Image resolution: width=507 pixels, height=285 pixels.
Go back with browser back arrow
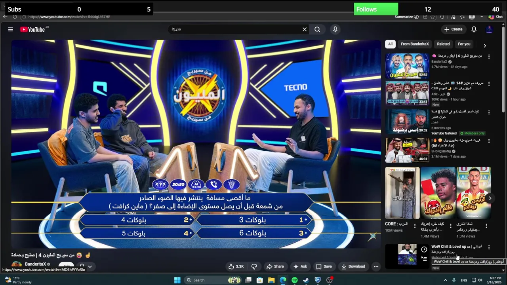click(x=5, y=17)
